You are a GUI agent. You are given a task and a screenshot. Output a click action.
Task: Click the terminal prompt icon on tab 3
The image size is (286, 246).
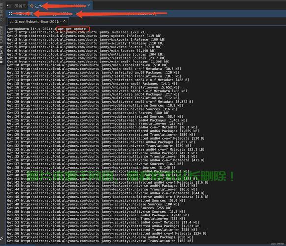point(12,22)
